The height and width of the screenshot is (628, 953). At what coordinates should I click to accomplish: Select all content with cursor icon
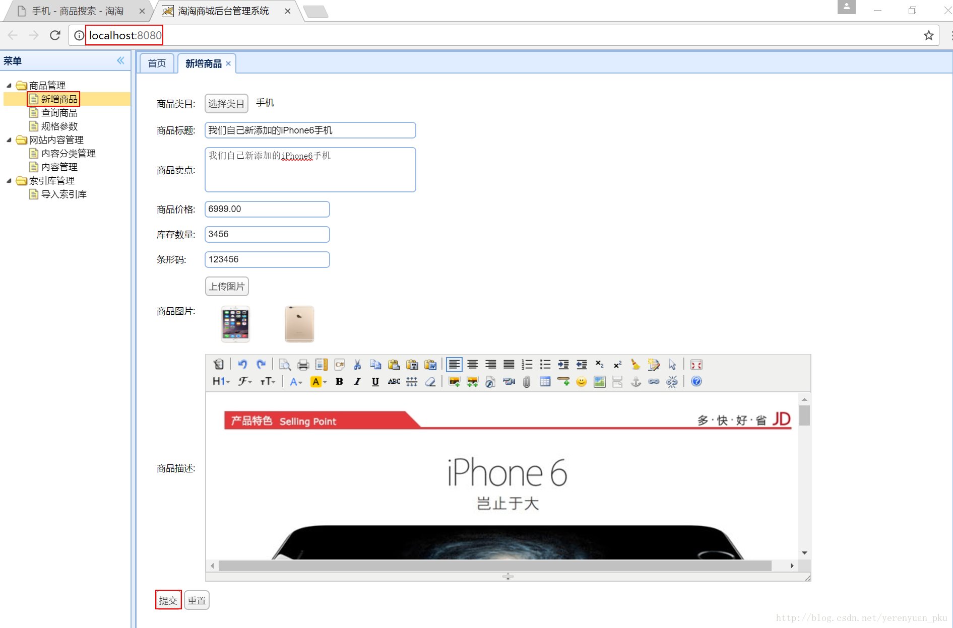672,364
